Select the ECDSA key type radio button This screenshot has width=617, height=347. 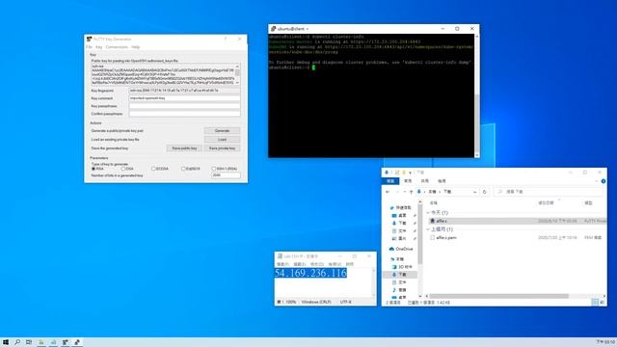point(153,169)
